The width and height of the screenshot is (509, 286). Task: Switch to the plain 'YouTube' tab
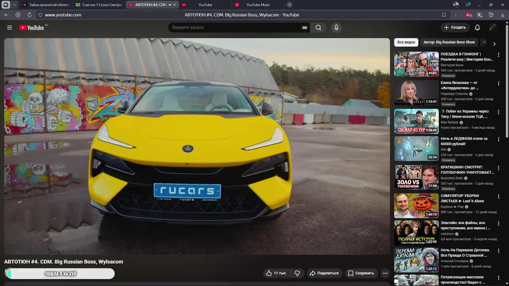[205, 5]
